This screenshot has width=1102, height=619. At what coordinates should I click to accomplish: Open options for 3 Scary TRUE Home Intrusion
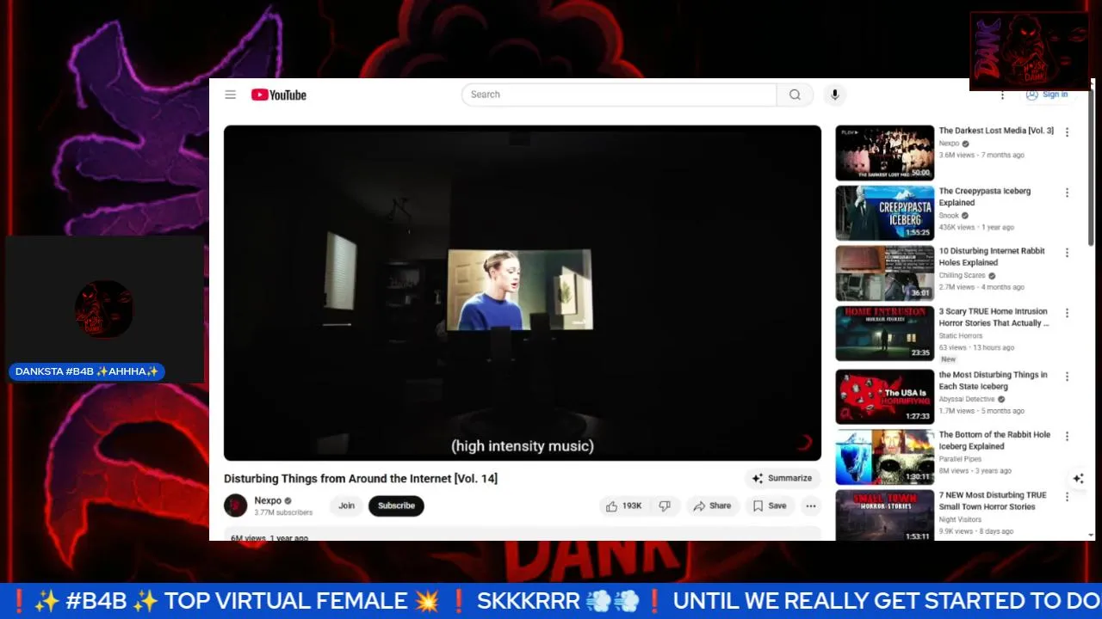tap(1067, 313)
